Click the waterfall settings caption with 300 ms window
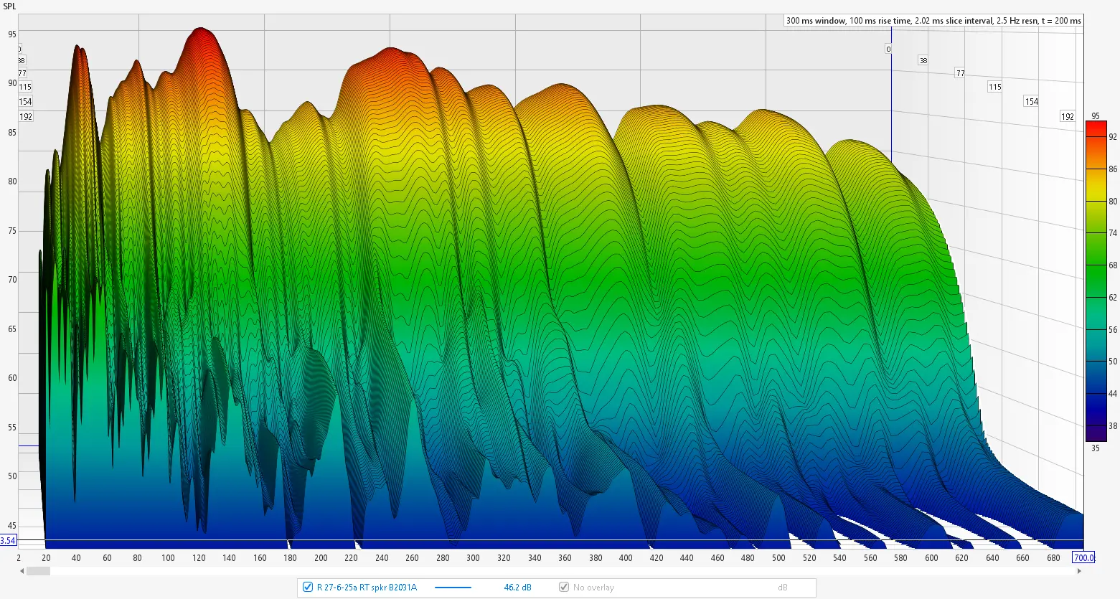1120x599 pixels. [x=933, y=21]
